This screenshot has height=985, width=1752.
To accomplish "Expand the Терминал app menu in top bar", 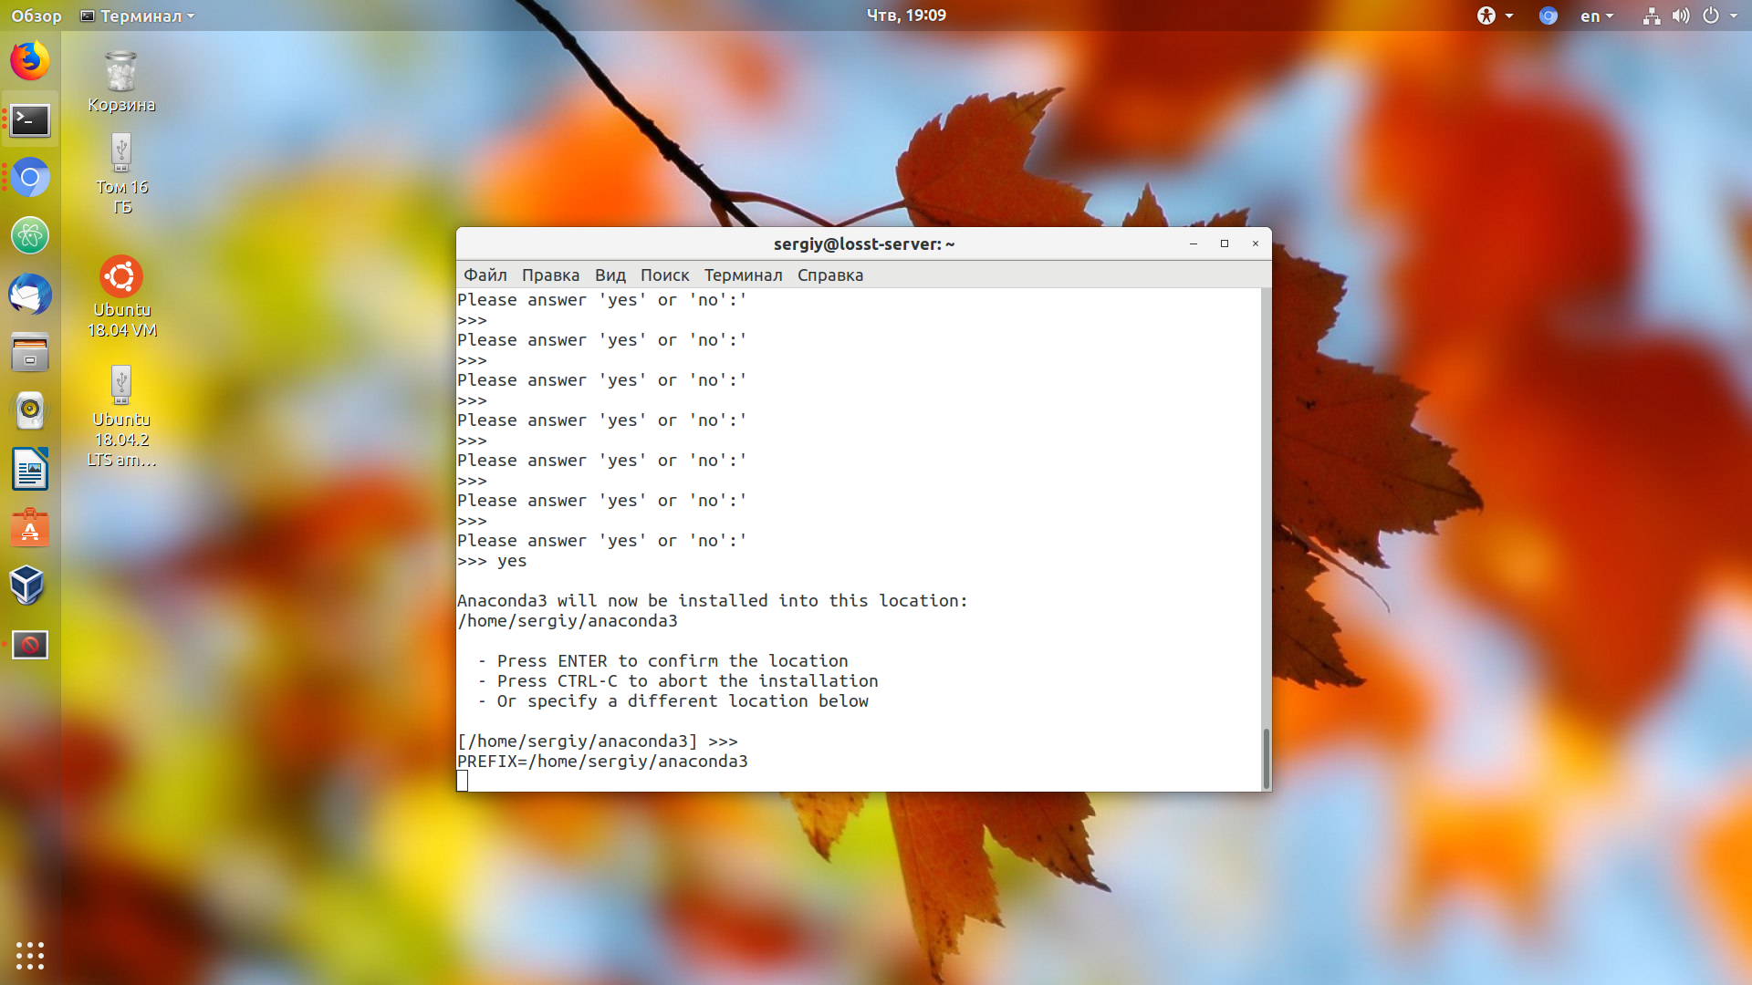I will 138,16.
